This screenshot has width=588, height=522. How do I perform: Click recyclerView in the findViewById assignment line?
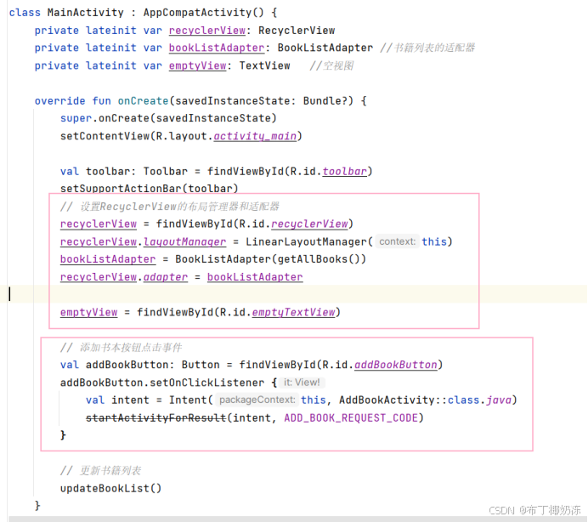(x=99, y=224)
